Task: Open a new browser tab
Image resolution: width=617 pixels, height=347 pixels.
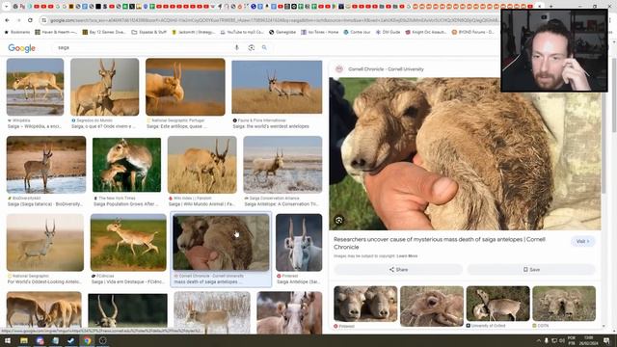Action: click(x=550, y=7)
